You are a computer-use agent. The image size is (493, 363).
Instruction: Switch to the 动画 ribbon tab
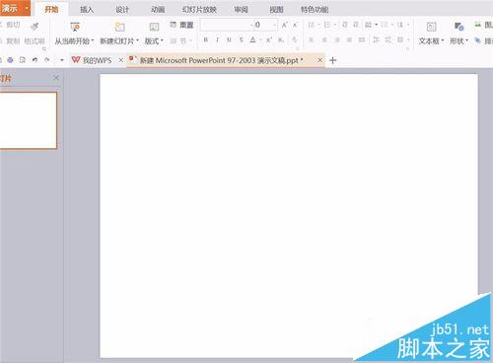[x=158, y=9]
